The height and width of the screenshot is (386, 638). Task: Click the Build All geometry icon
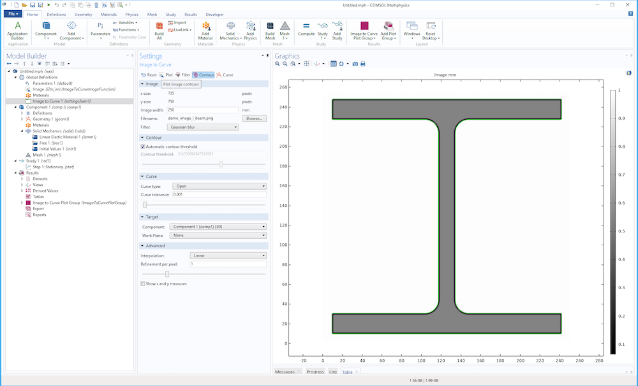159,29
